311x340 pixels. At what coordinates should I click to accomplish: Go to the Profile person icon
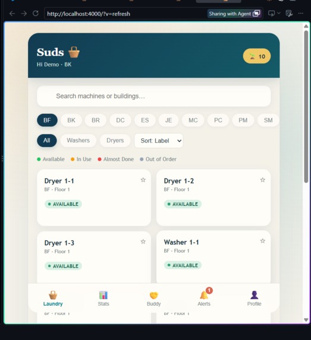pyautogui.click(x=255, y=295)
